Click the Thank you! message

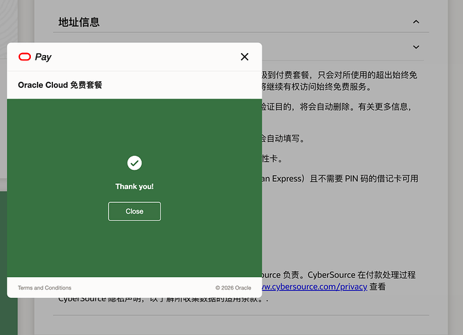pyautogui.click(x=134, y=187)
